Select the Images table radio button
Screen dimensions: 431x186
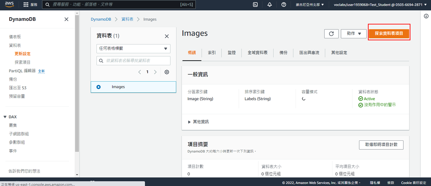99,87
